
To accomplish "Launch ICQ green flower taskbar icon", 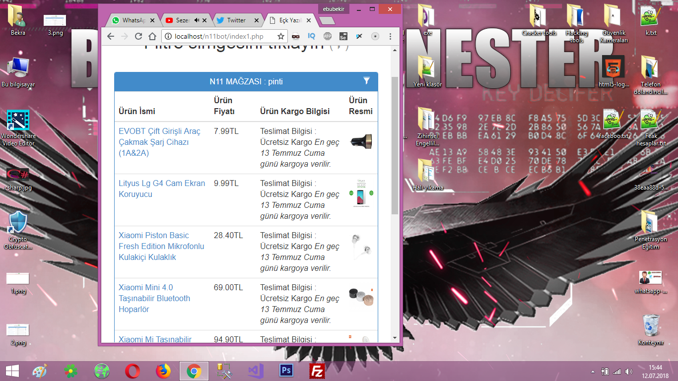I will (x=71, y=371).
